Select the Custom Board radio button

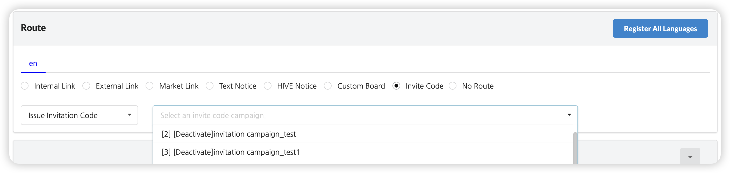328,86
